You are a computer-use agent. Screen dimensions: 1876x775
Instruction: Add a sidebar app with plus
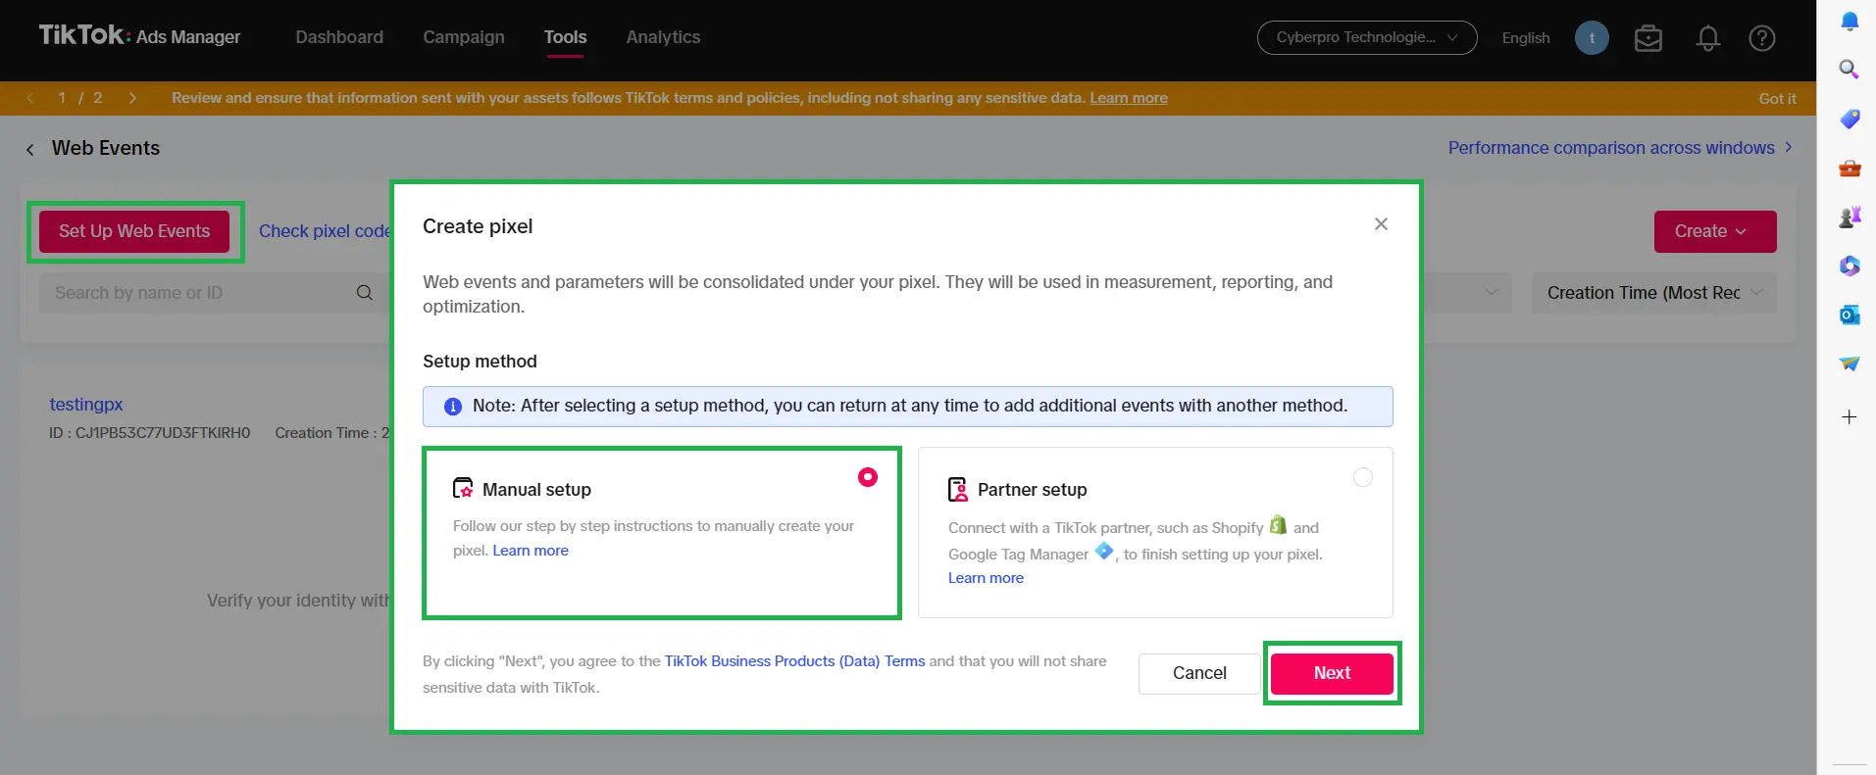[1850, 417]
